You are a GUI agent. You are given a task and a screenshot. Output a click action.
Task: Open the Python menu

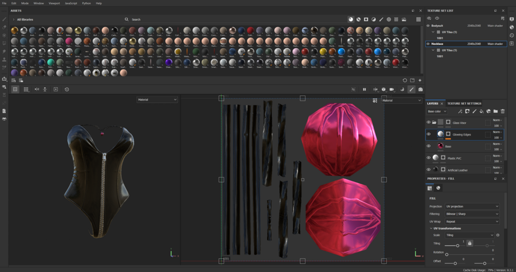[87, 3]
